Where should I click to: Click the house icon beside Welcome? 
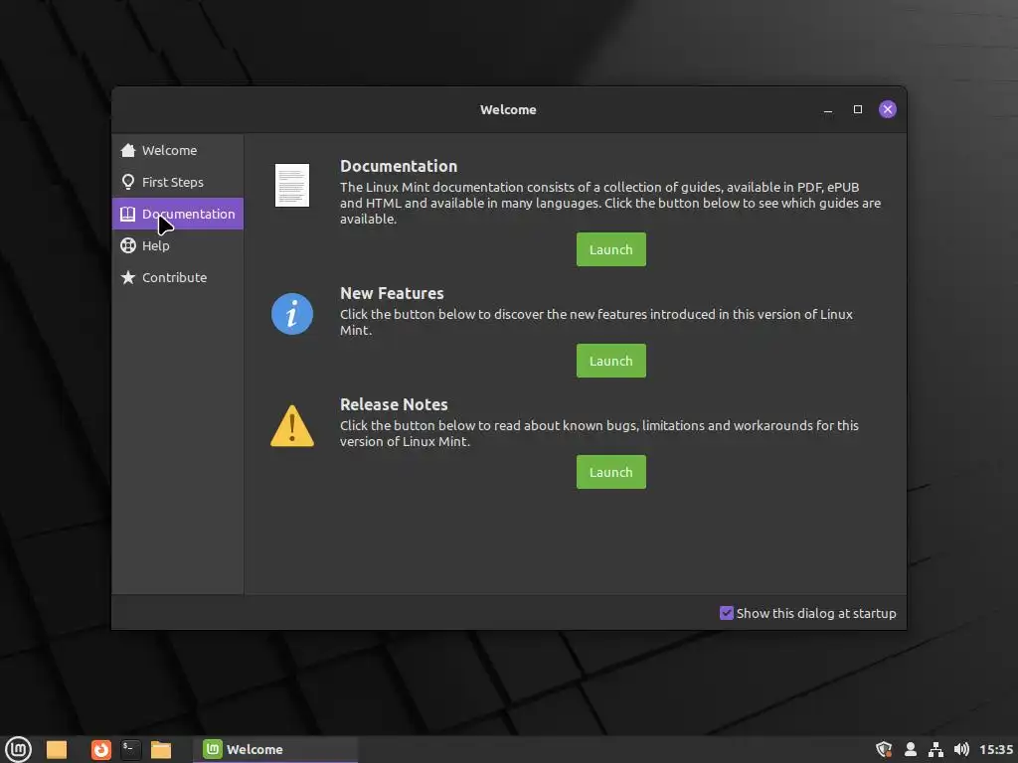128,151
